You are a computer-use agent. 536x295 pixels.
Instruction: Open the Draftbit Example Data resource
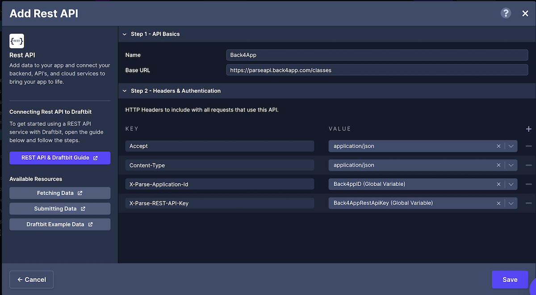pos(60,224)
